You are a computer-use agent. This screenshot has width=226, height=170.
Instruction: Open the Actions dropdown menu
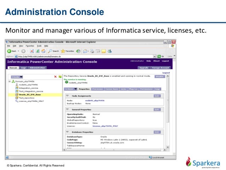[x=70, y=89]
